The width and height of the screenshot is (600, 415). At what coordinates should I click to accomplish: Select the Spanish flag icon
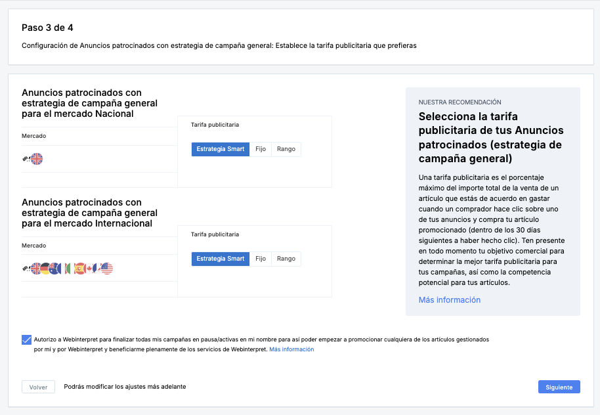[79, 269]
